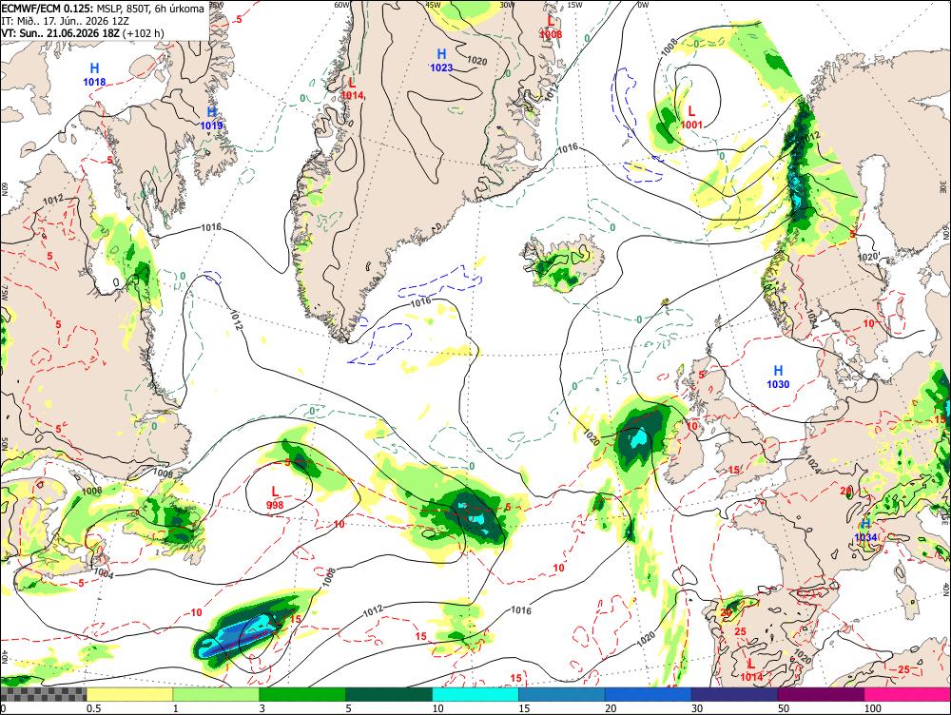This screenshot has height=715, width=951.
Task: Click the H 1034 high over the Alps
Action: (866, 530)
